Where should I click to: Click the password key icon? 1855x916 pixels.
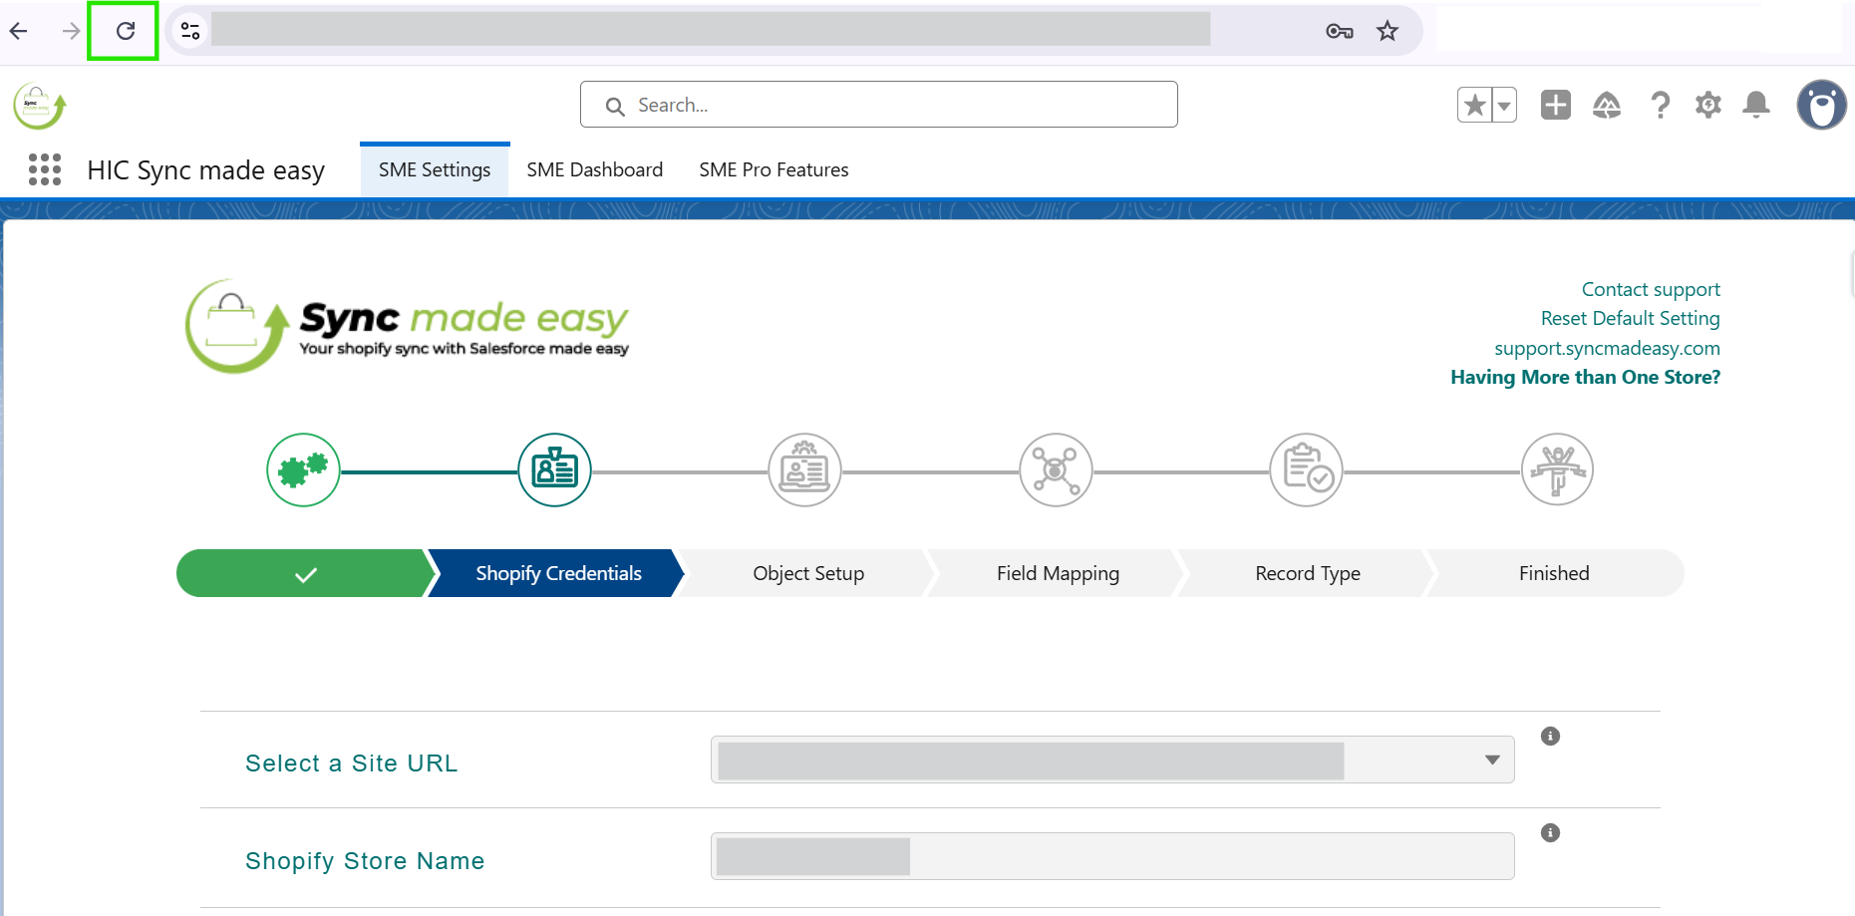tap(1339, 31)
